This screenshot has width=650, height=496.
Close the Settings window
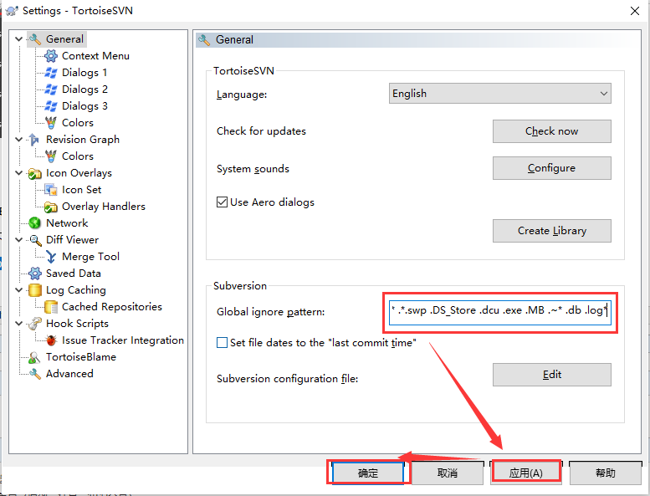point(635,11)
